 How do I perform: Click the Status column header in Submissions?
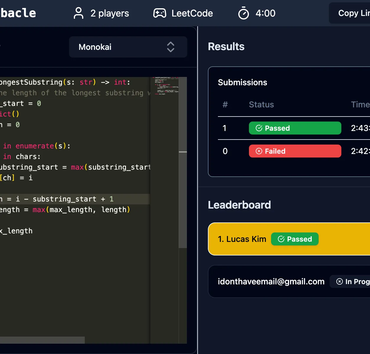261,104
